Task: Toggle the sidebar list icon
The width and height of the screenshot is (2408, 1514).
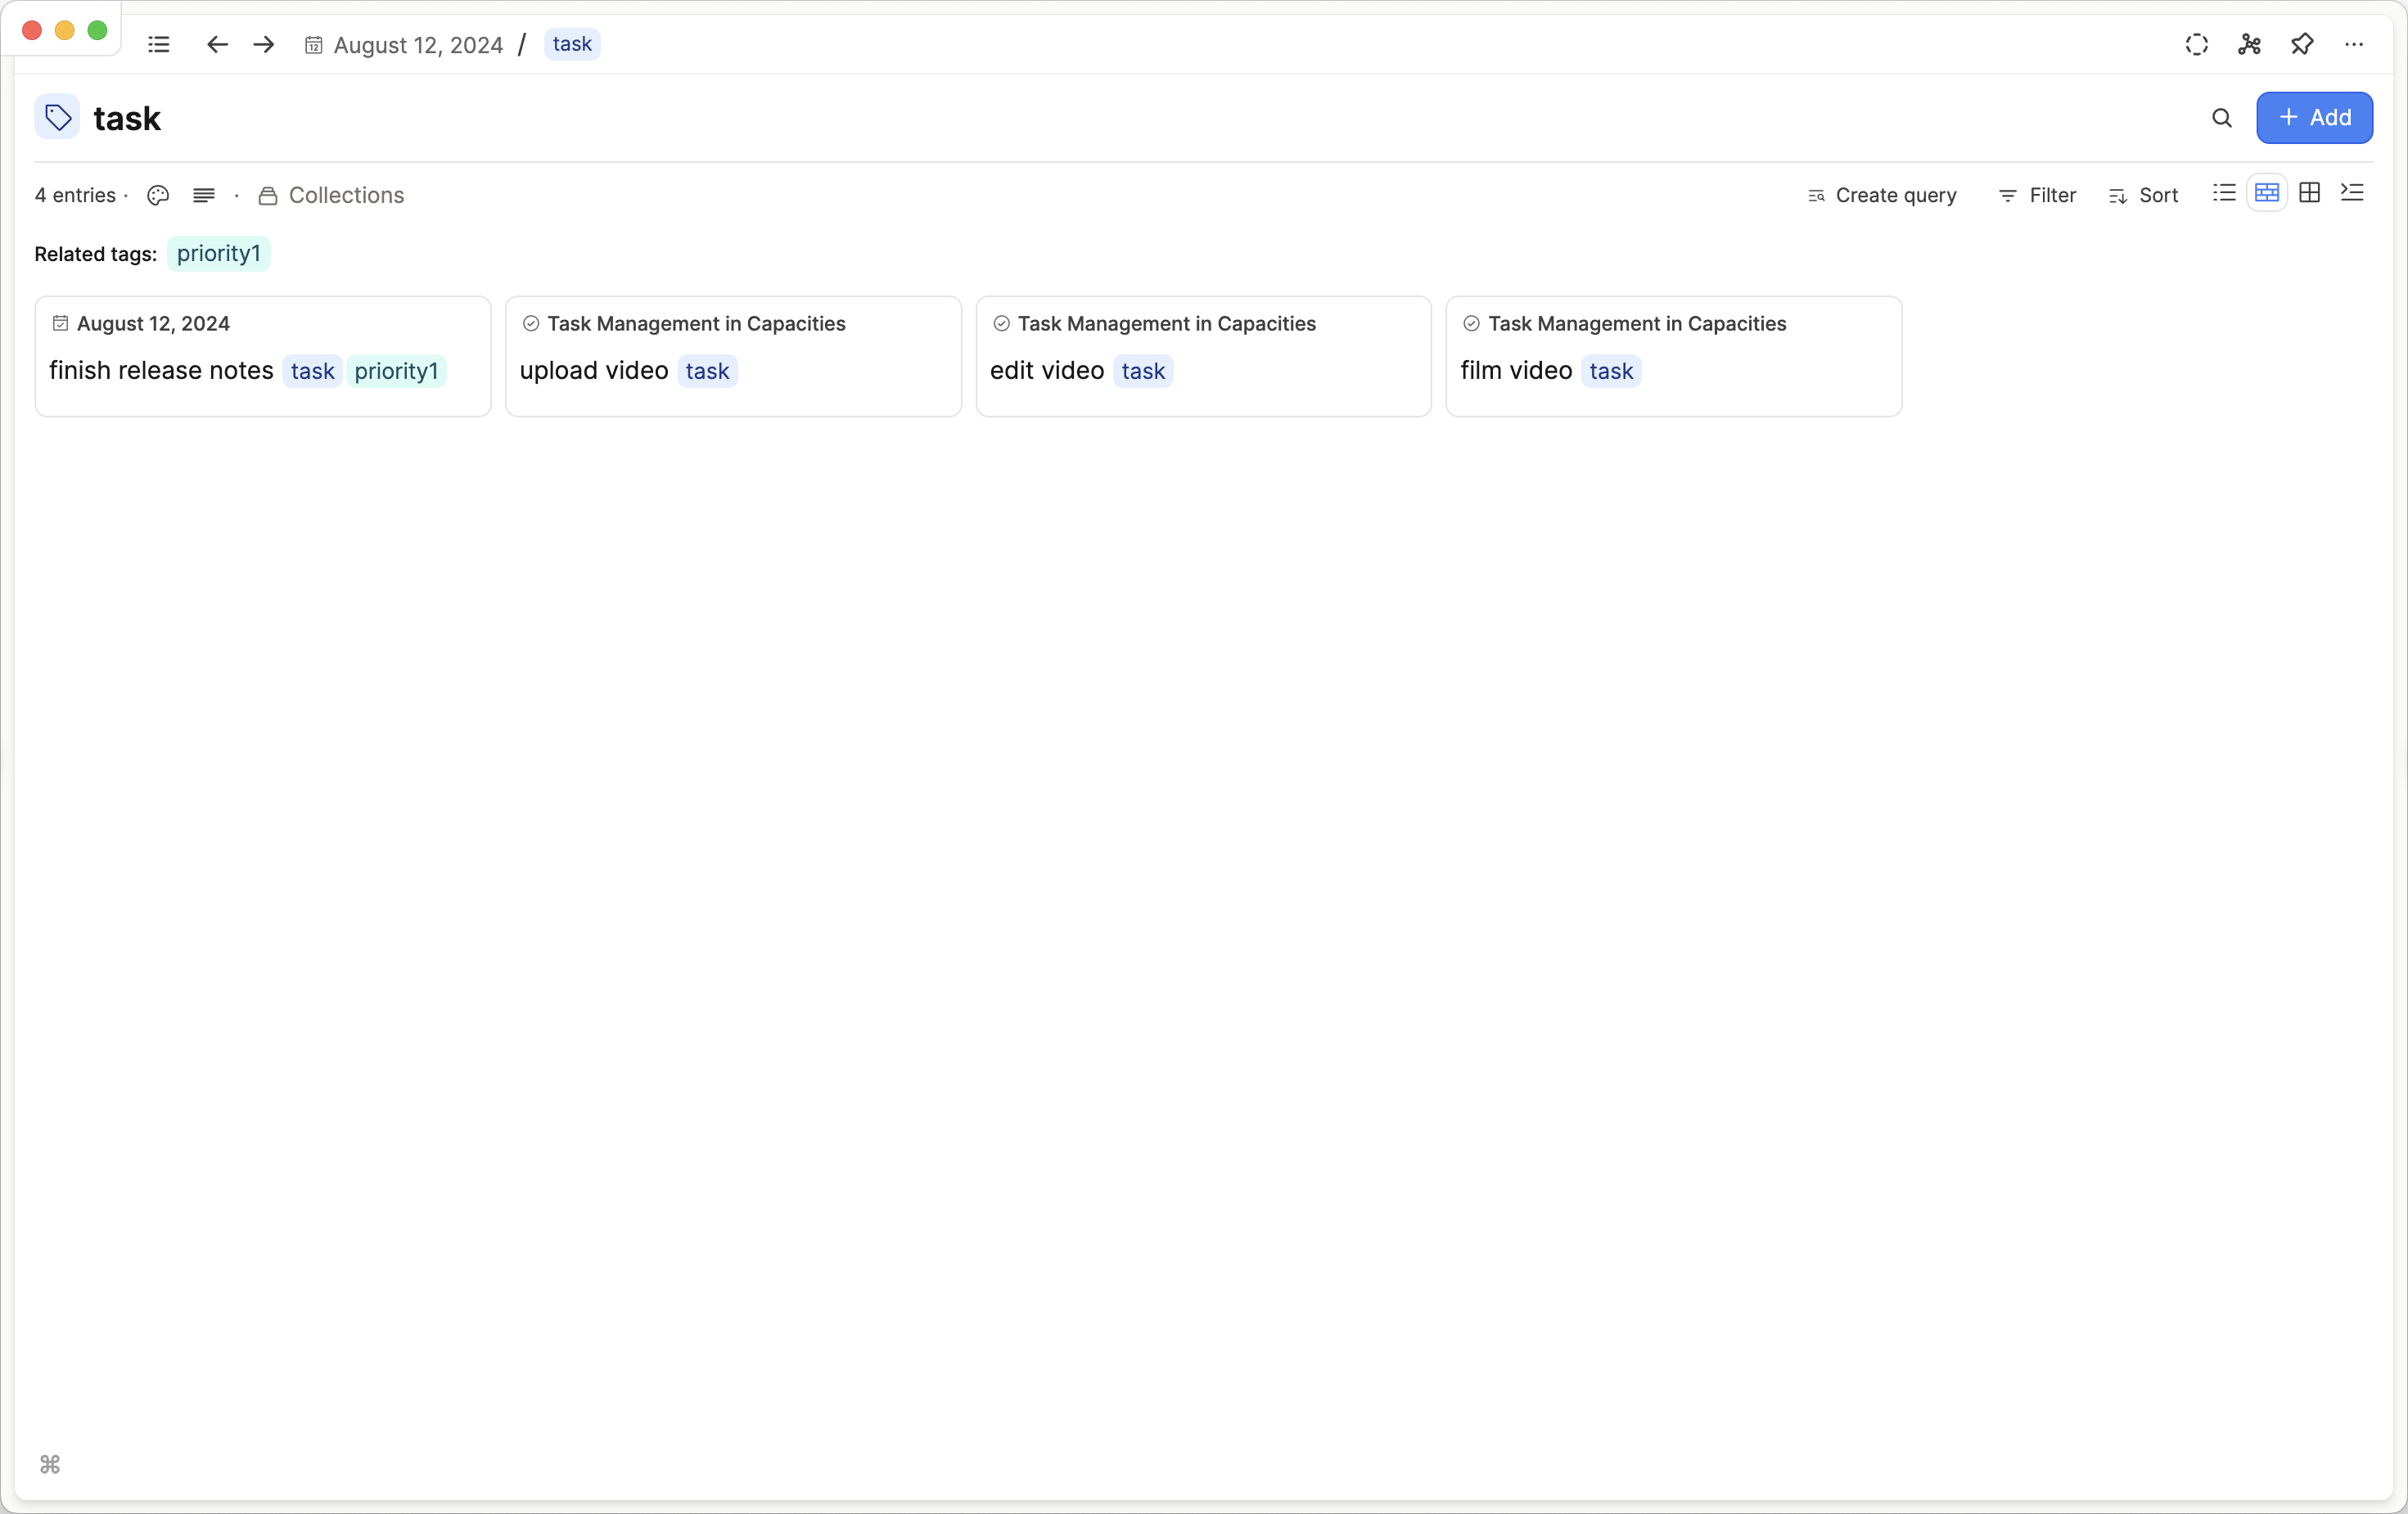Action: pos(158,44)
